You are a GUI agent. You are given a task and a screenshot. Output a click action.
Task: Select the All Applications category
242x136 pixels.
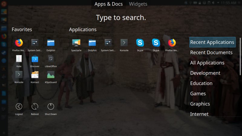point(207,63)
